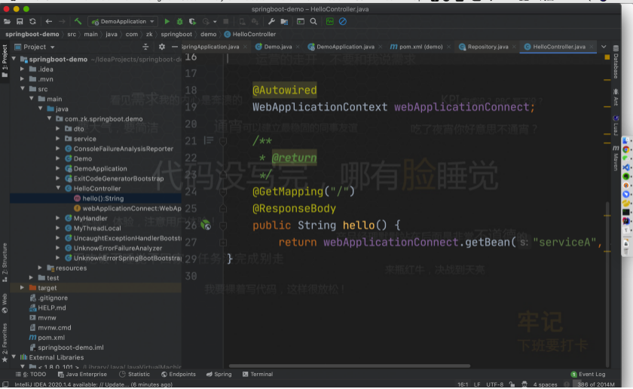Click the editor horizontal scrollbar
Image resolution: width=633 pixels, height=389 pixels.
coord(350,366)
